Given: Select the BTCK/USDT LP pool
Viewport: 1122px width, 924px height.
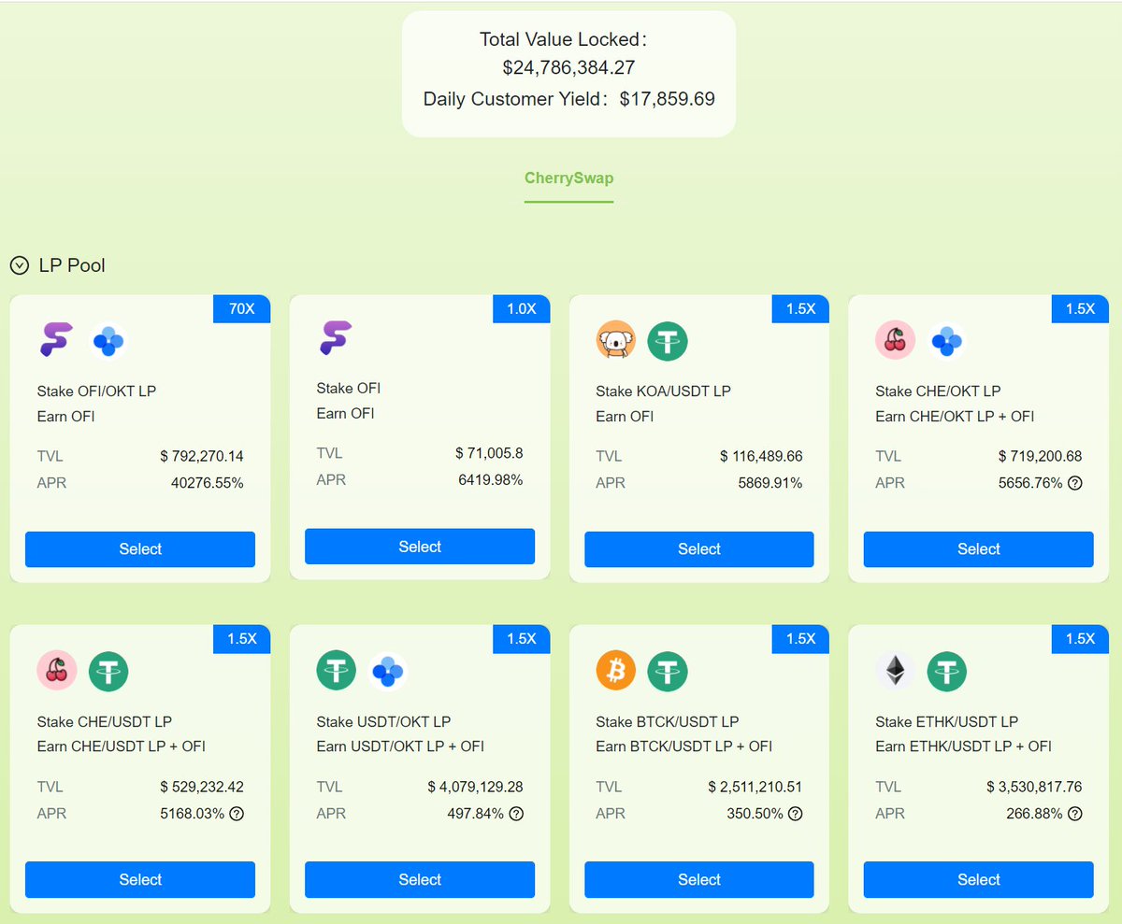Looking at the screenshot, I should click(699, 879).
